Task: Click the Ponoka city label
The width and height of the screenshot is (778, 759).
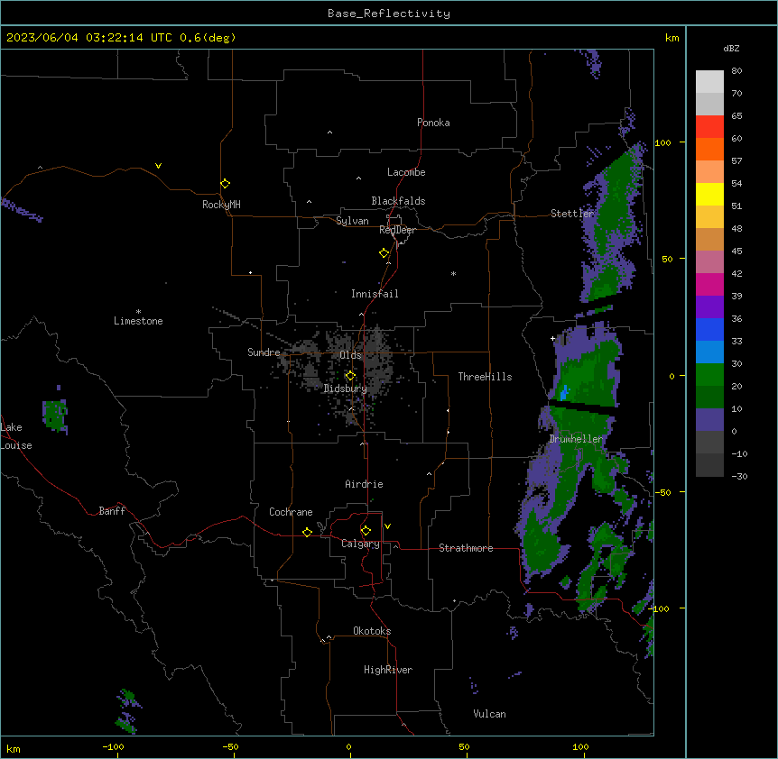Action: pyautogui.click(x=433, y=123)
